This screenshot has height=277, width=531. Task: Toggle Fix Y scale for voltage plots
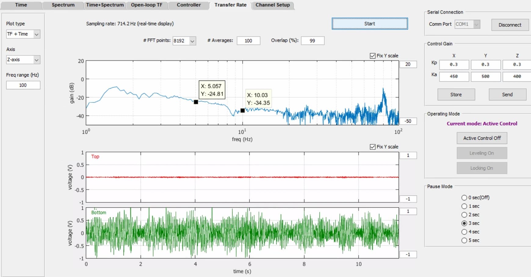click(x=373, y=147)
